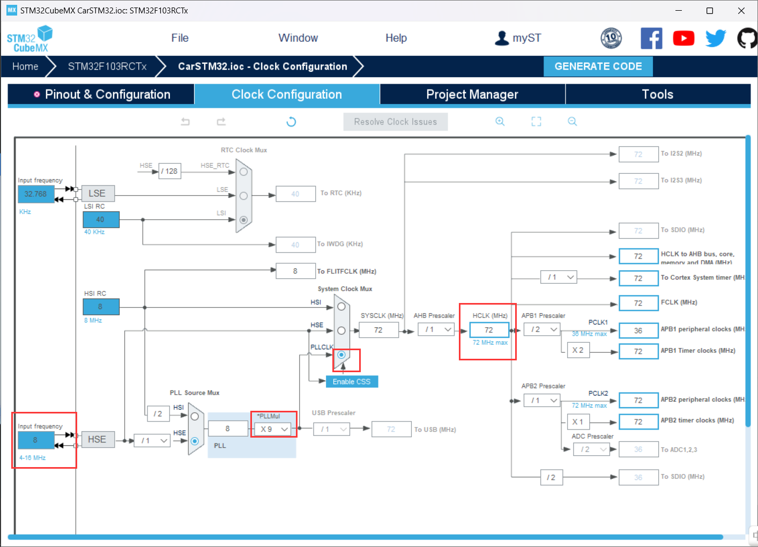This screenshot has width=758, height=547.
Task: Open the File menu
Action: coord(180,38)
